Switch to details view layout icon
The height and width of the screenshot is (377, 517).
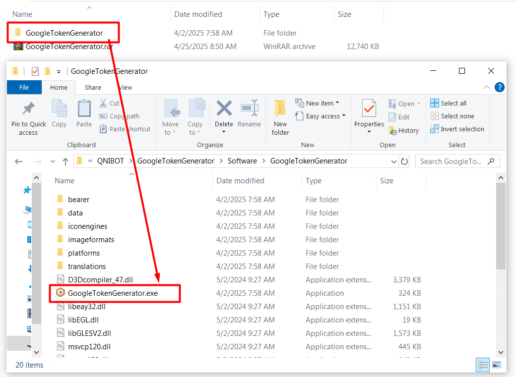pos(483,365)
